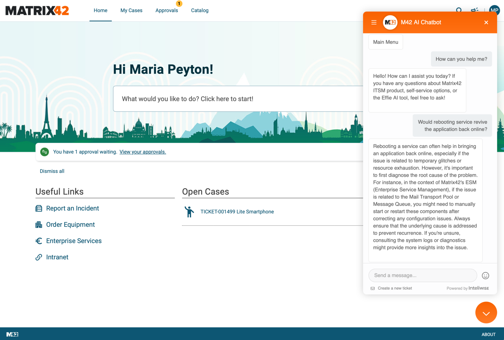Screen dimensions: 504x340
Task: Click the Hi Maria Peyton heading
Action: pyautogui.click(x=163, y=69)
